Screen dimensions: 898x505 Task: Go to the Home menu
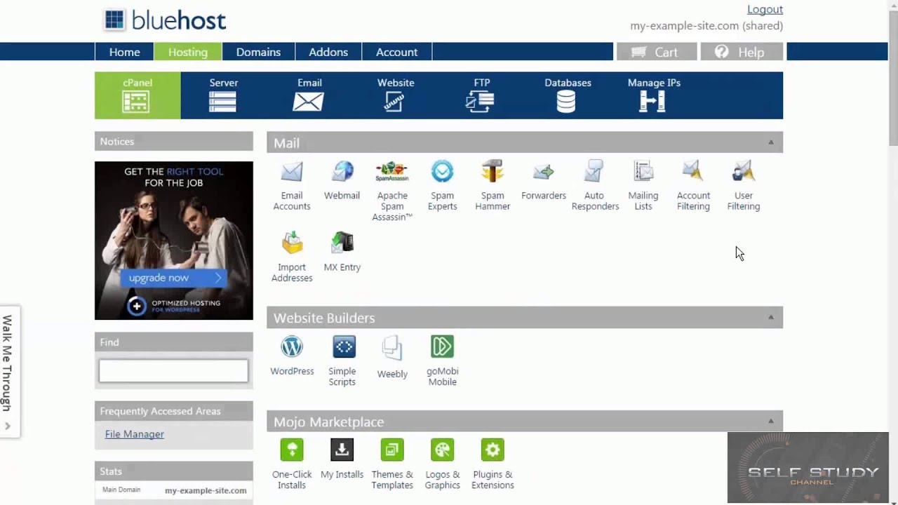[124, 52]
